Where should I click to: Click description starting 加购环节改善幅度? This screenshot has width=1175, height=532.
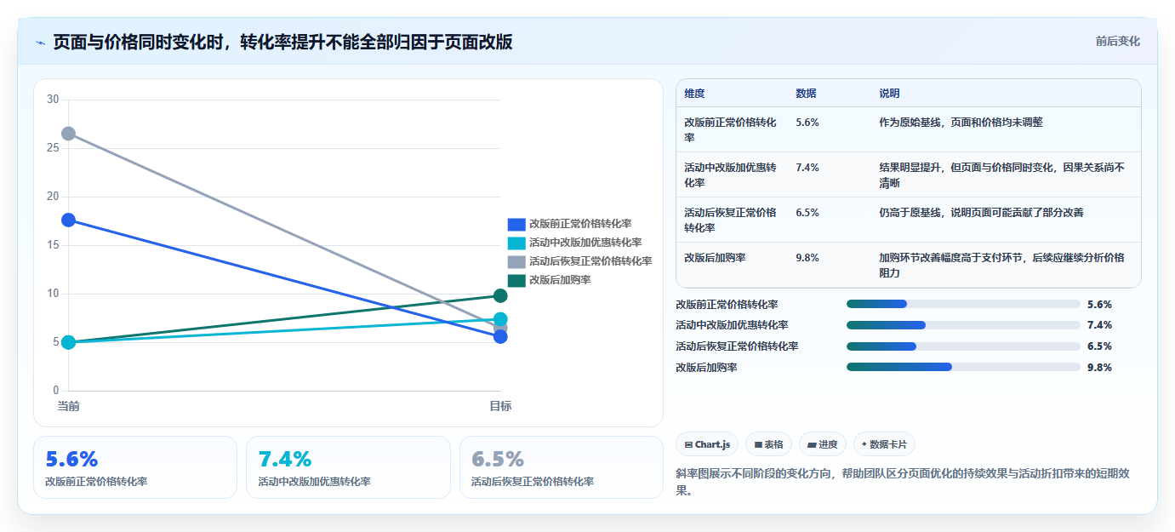click(x=1002, y=265)
